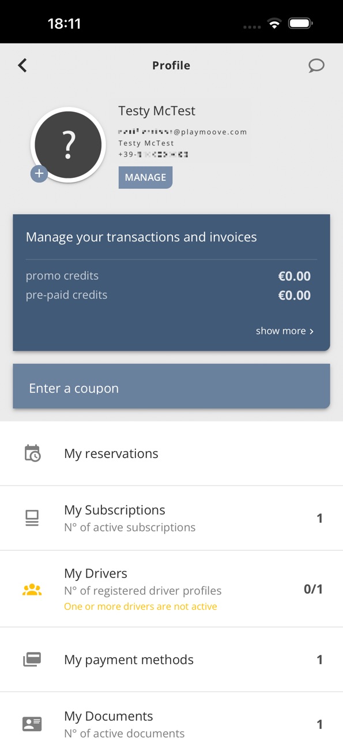Tap the yellow My Drivers icon

pyautogui.click(x=32, y=590)
